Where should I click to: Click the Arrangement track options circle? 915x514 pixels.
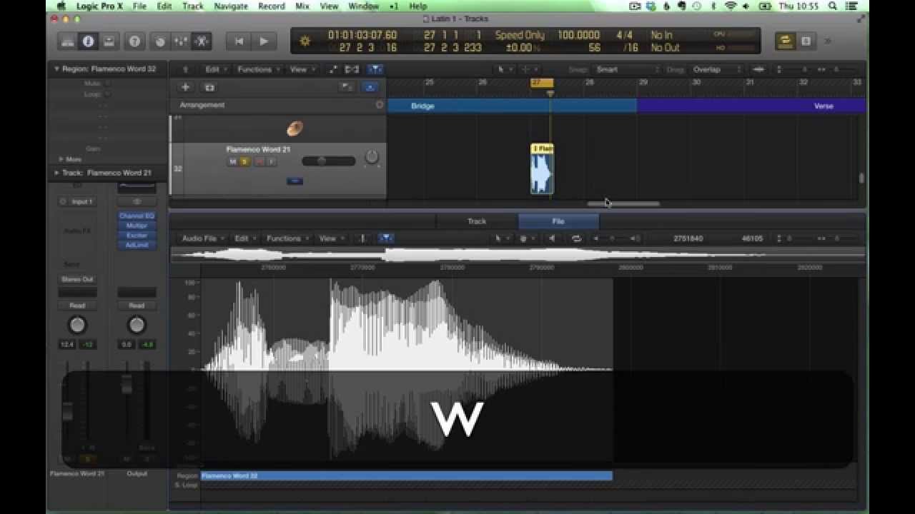click(380, 105)
